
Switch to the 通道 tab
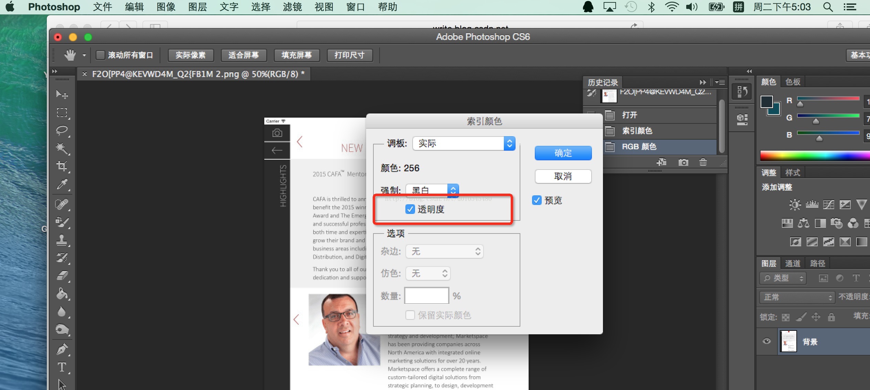click(793, 263)
